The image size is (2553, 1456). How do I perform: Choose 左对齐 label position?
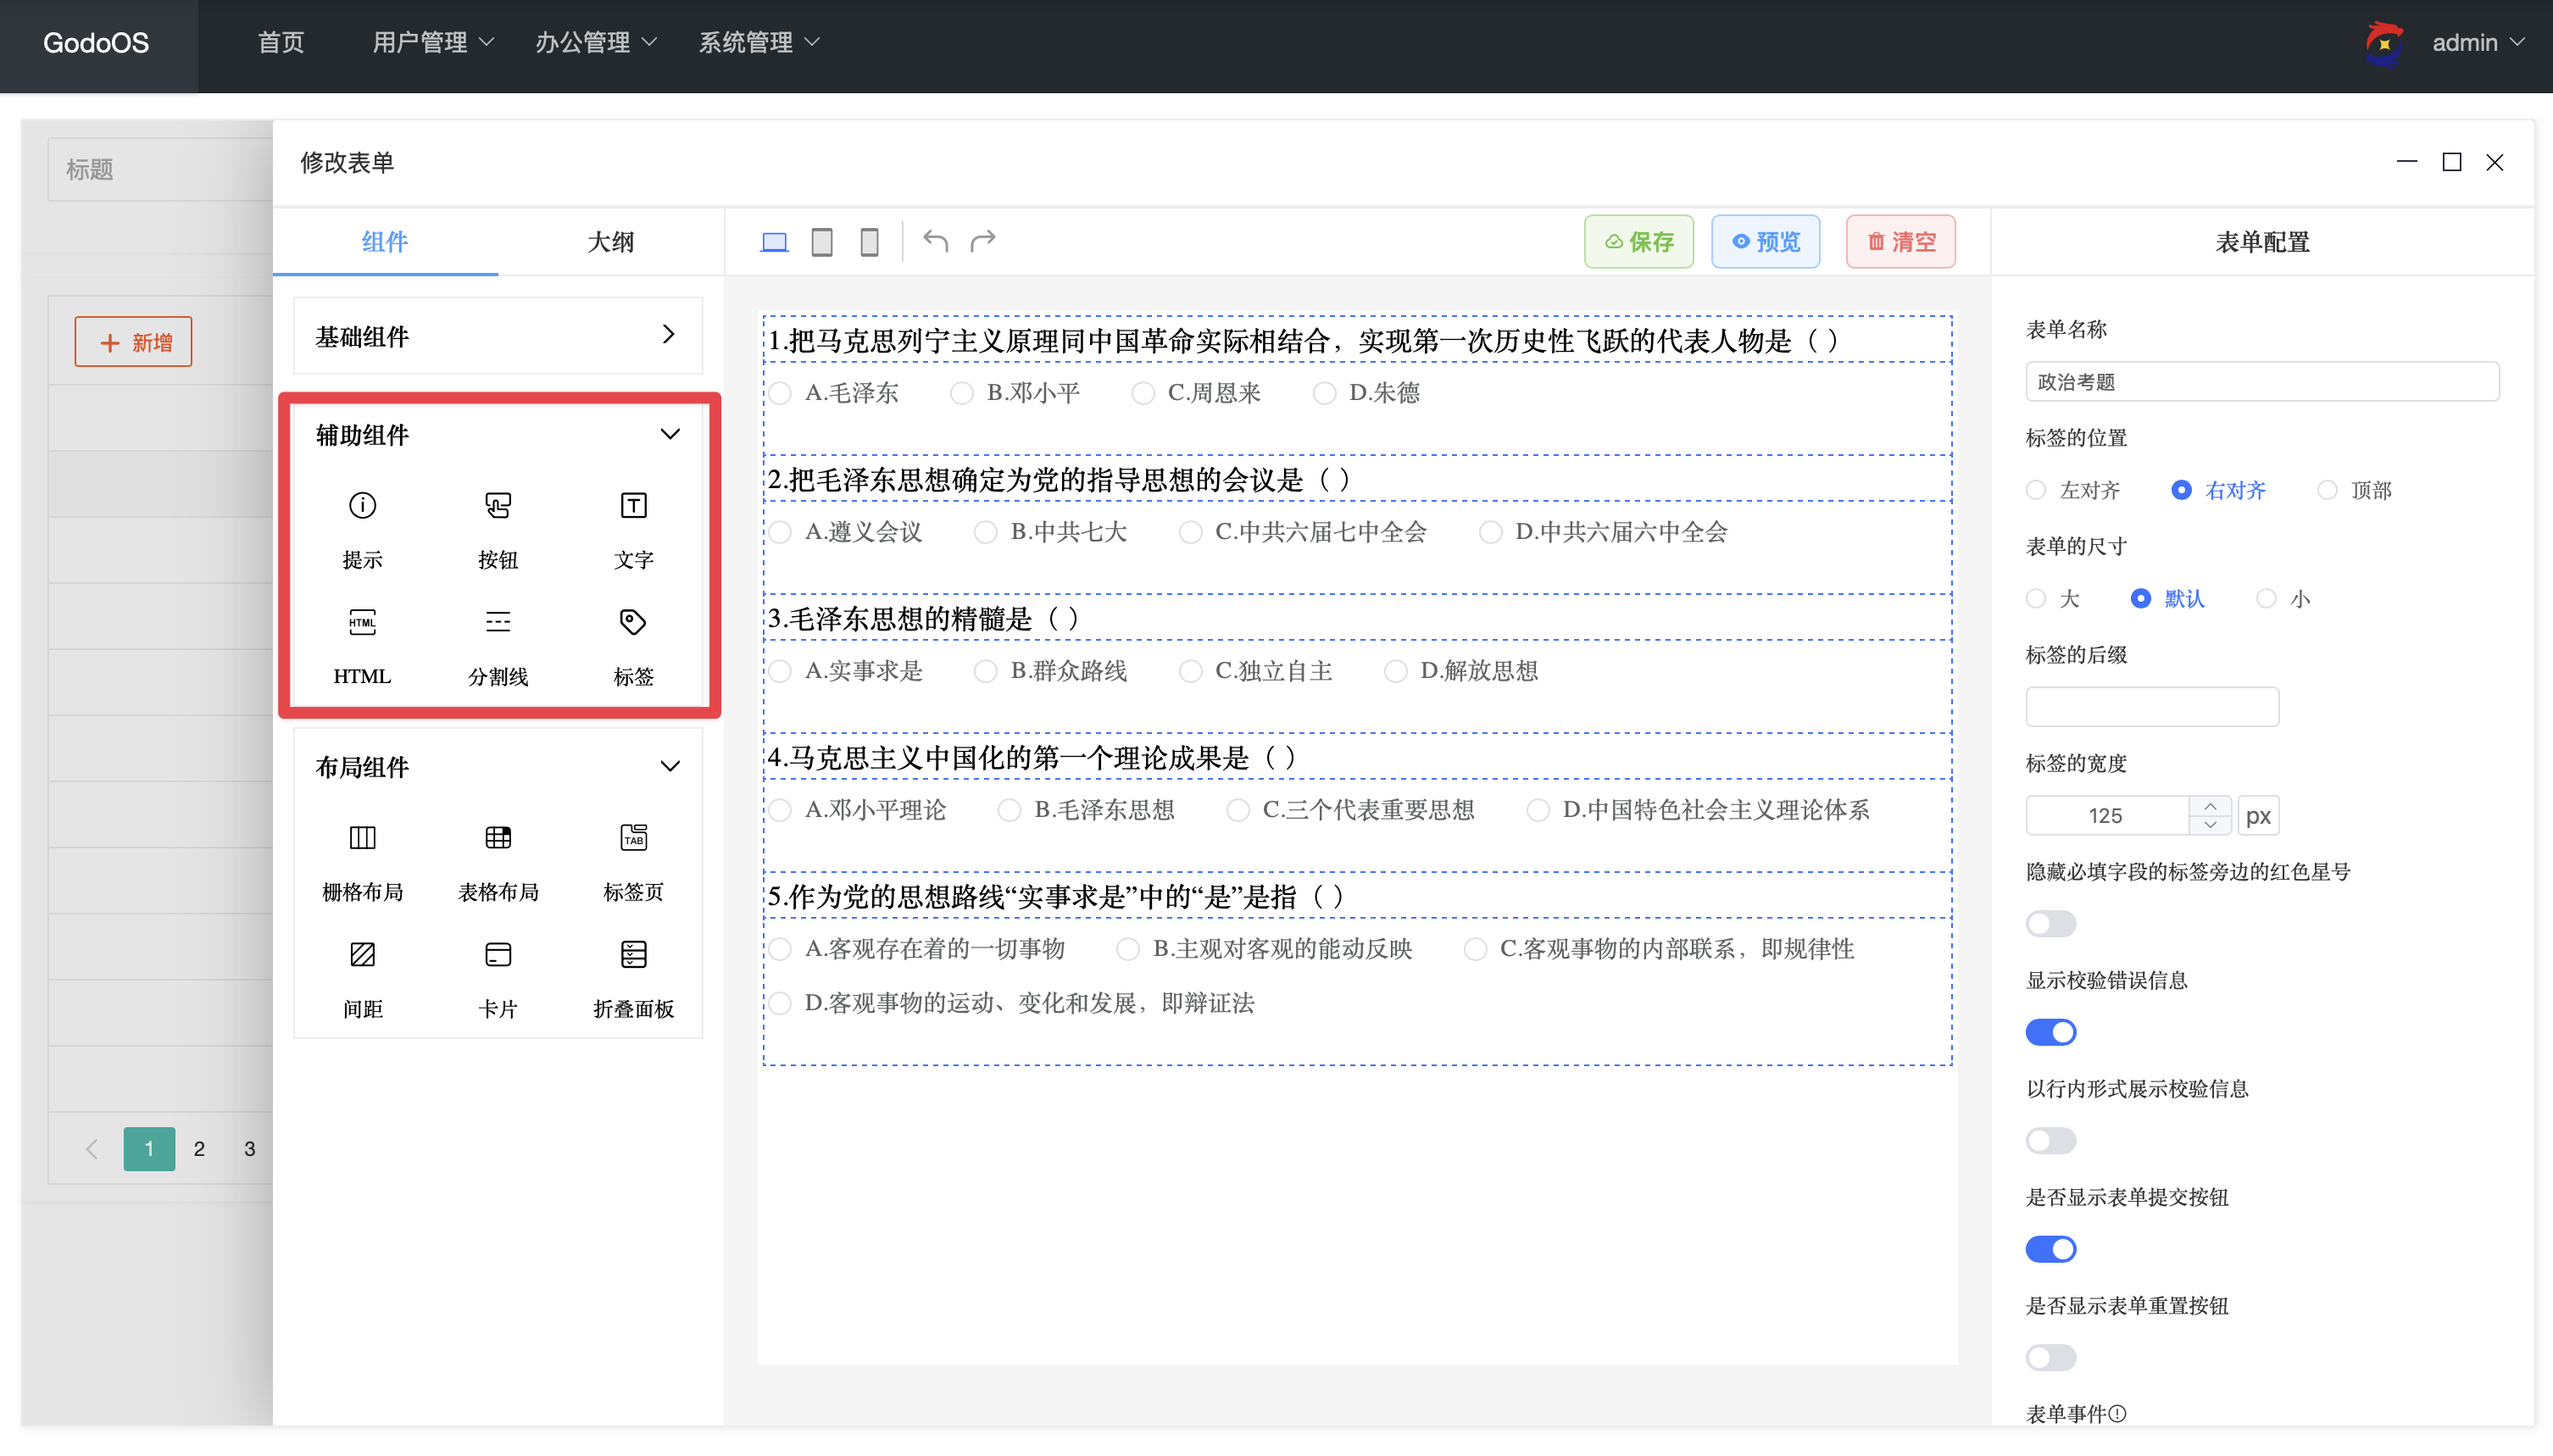tap(2072, 490)
